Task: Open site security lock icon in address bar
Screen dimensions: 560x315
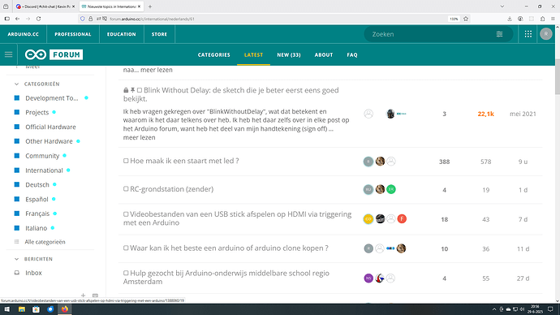Action: tap(91, 19)
